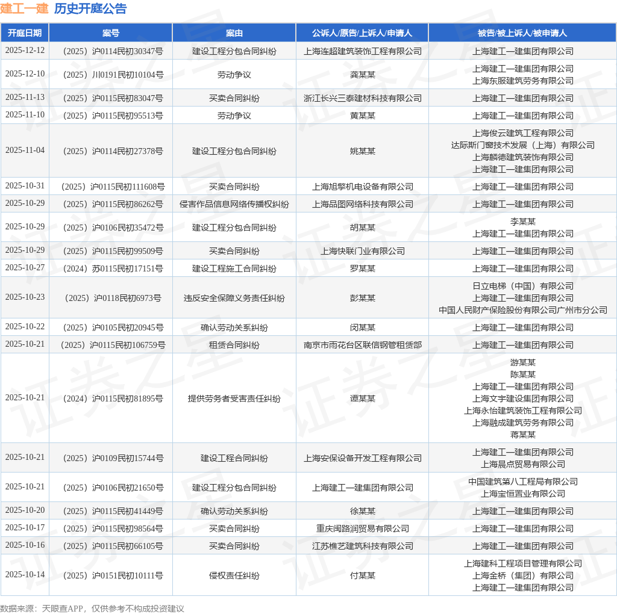This screenshot has height=614, width=617.
Task: Click plaintiff 江苏樵艺建筑科技有限公司
Action: (362, 546)
